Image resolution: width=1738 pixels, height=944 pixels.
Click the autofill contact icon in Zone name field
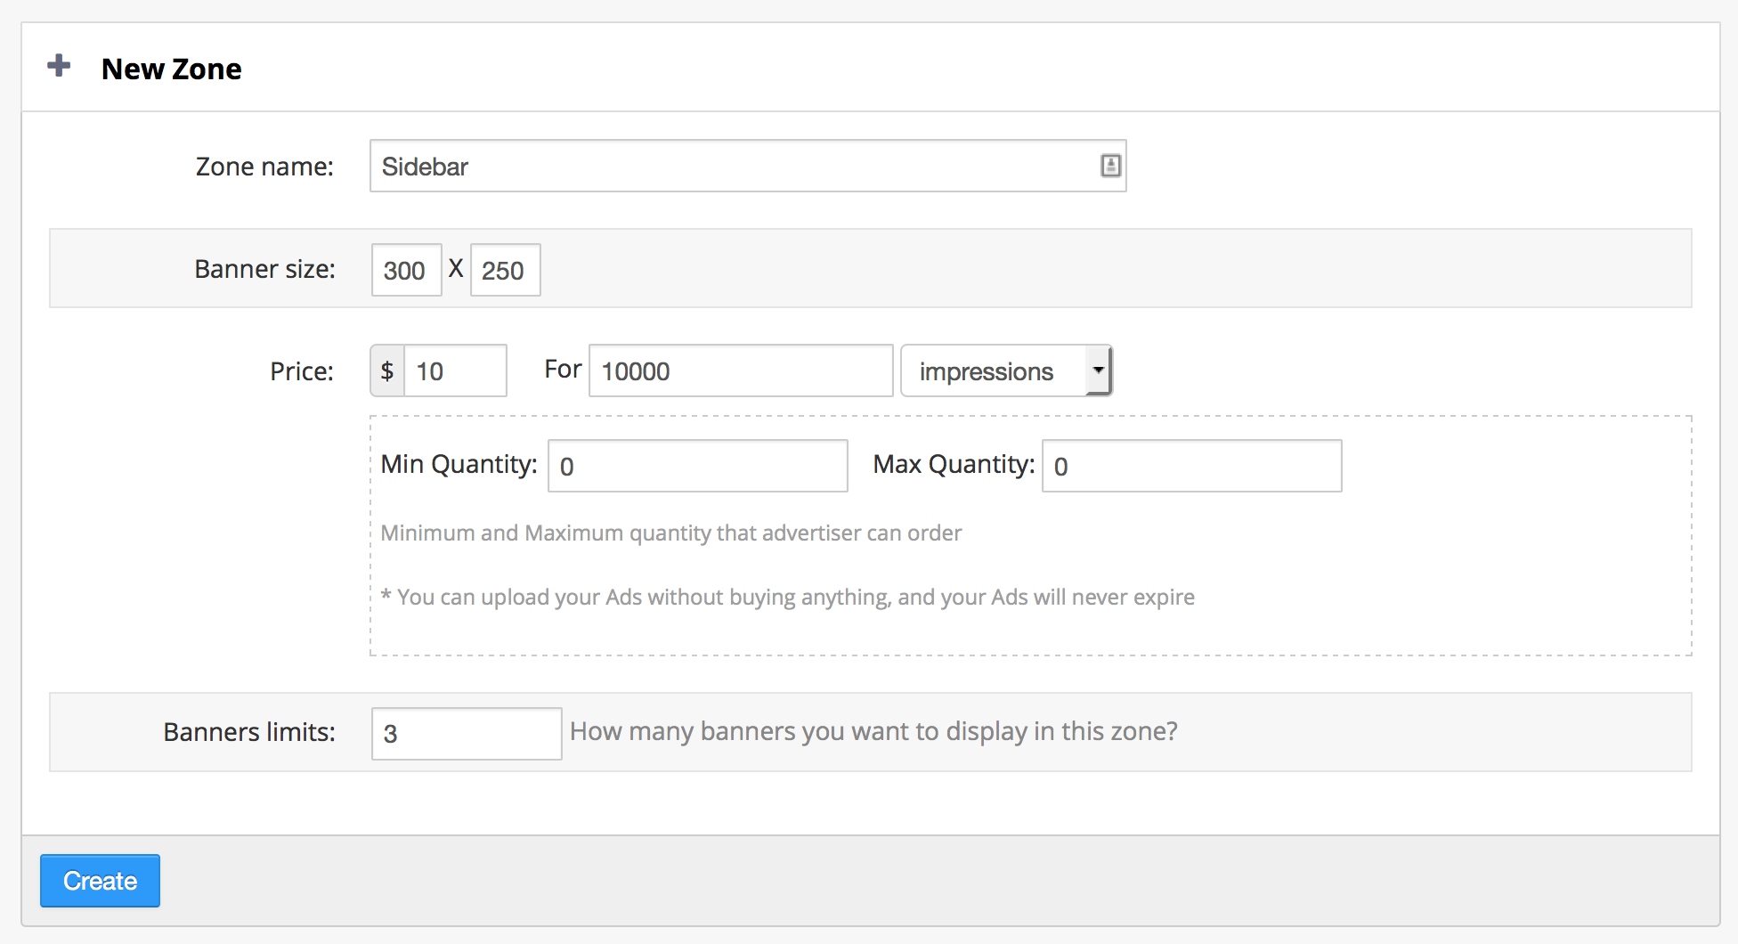pos(1110,166)
